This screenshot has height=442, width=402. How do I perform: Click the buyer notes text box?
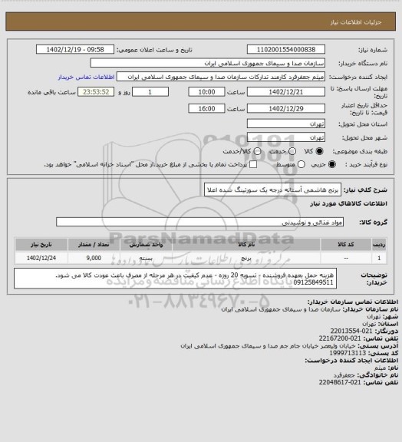tap(175, 279)
